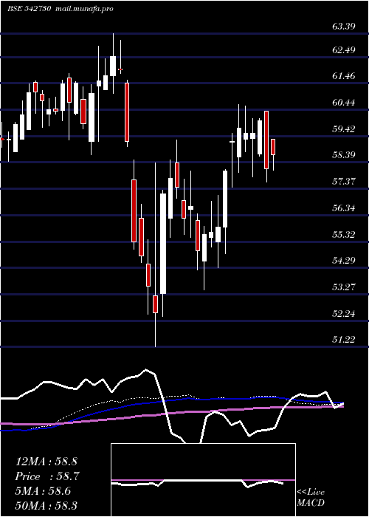
Task: Click the 53.27 price axis label
Action: pos(344,287)
